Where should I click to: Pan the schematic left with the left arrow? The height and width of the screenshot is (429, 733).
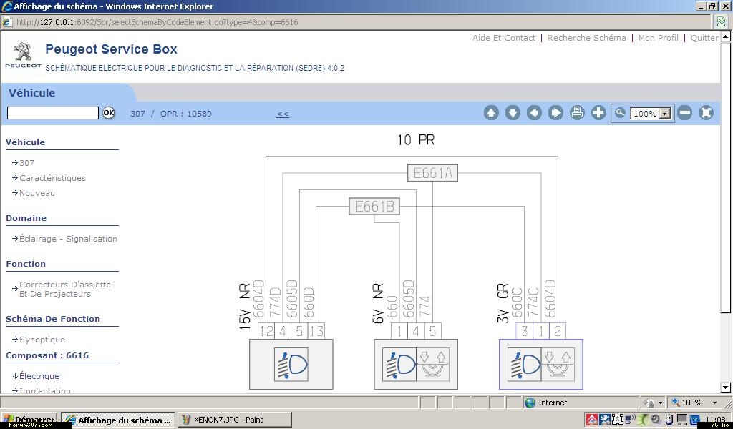click(x=534, y=112)
